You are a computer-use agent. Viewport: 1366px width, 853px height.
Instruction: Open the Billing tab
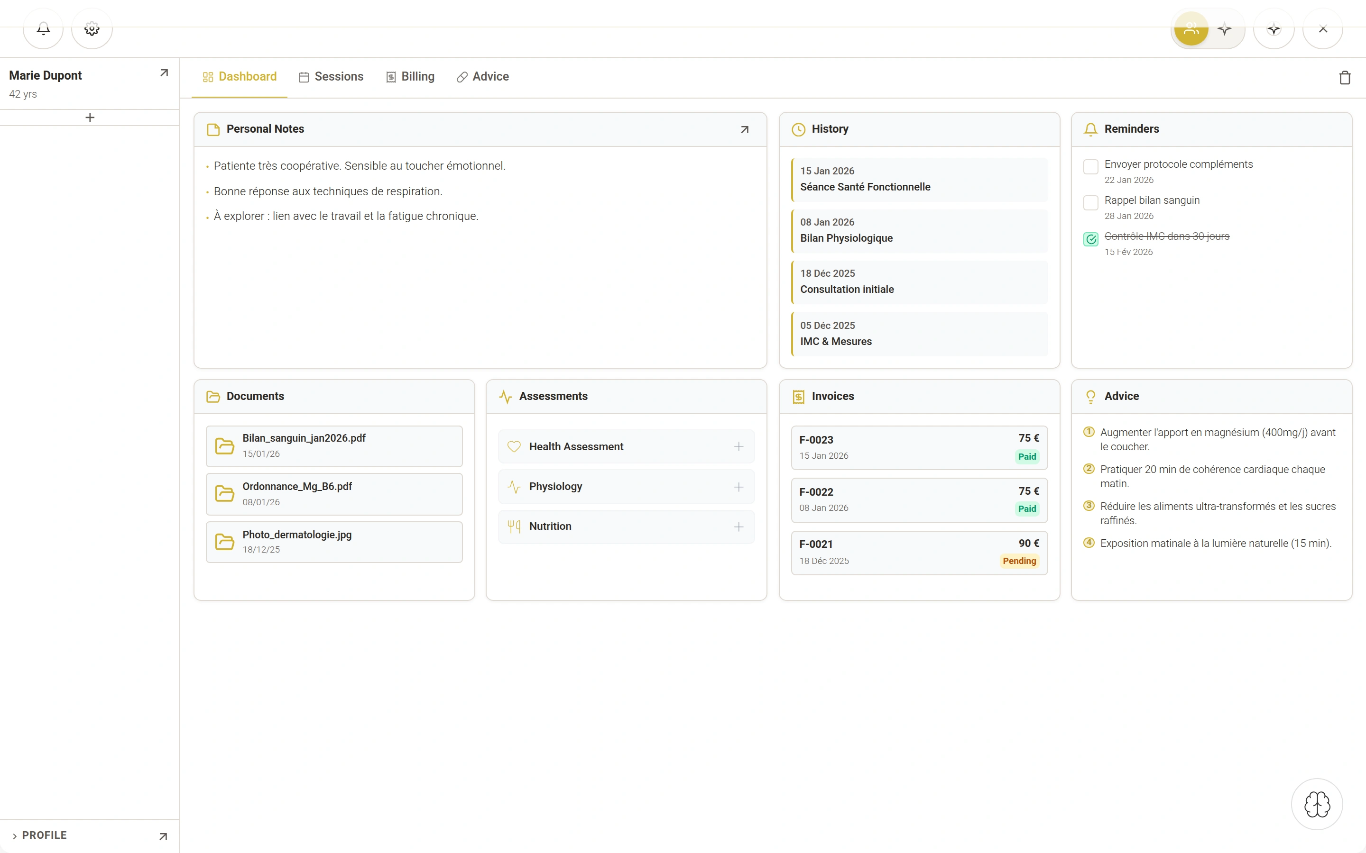tap(410, 77)
